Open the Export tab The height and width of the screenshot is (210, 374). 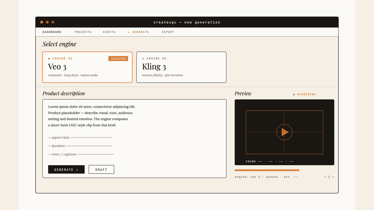click(x=168, y=32)
